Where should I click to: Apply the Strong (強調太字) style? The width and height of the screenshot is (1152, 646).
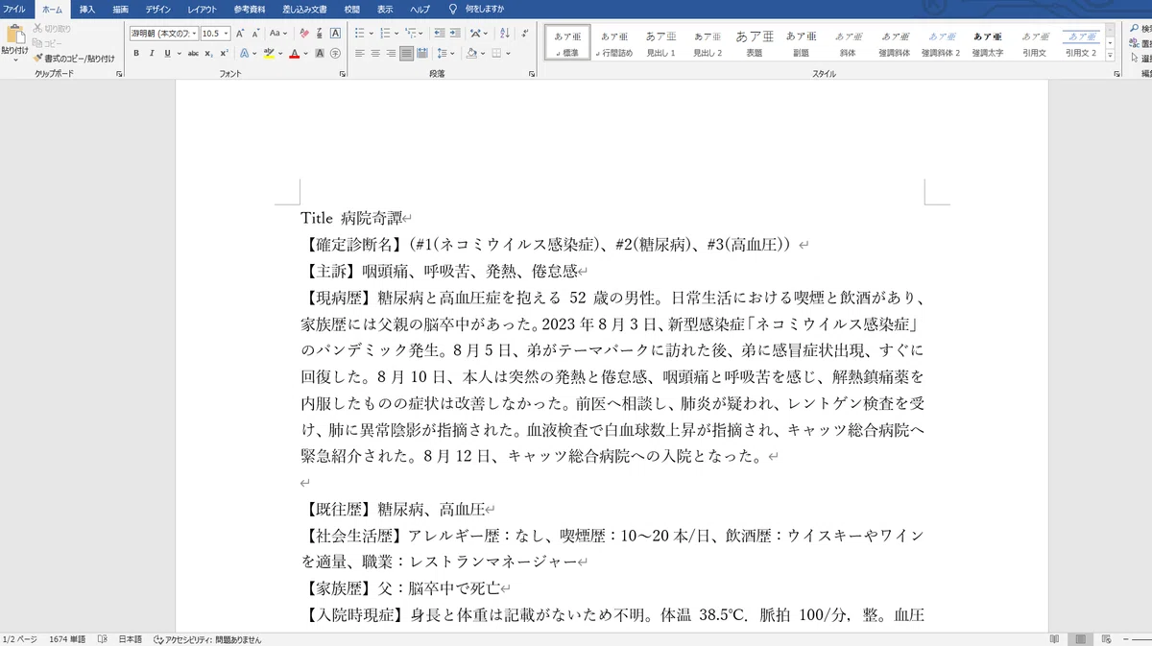click(x=987, y=42)
